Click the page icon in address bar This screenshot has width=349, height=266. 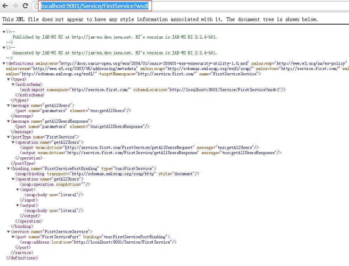[36, 6]
